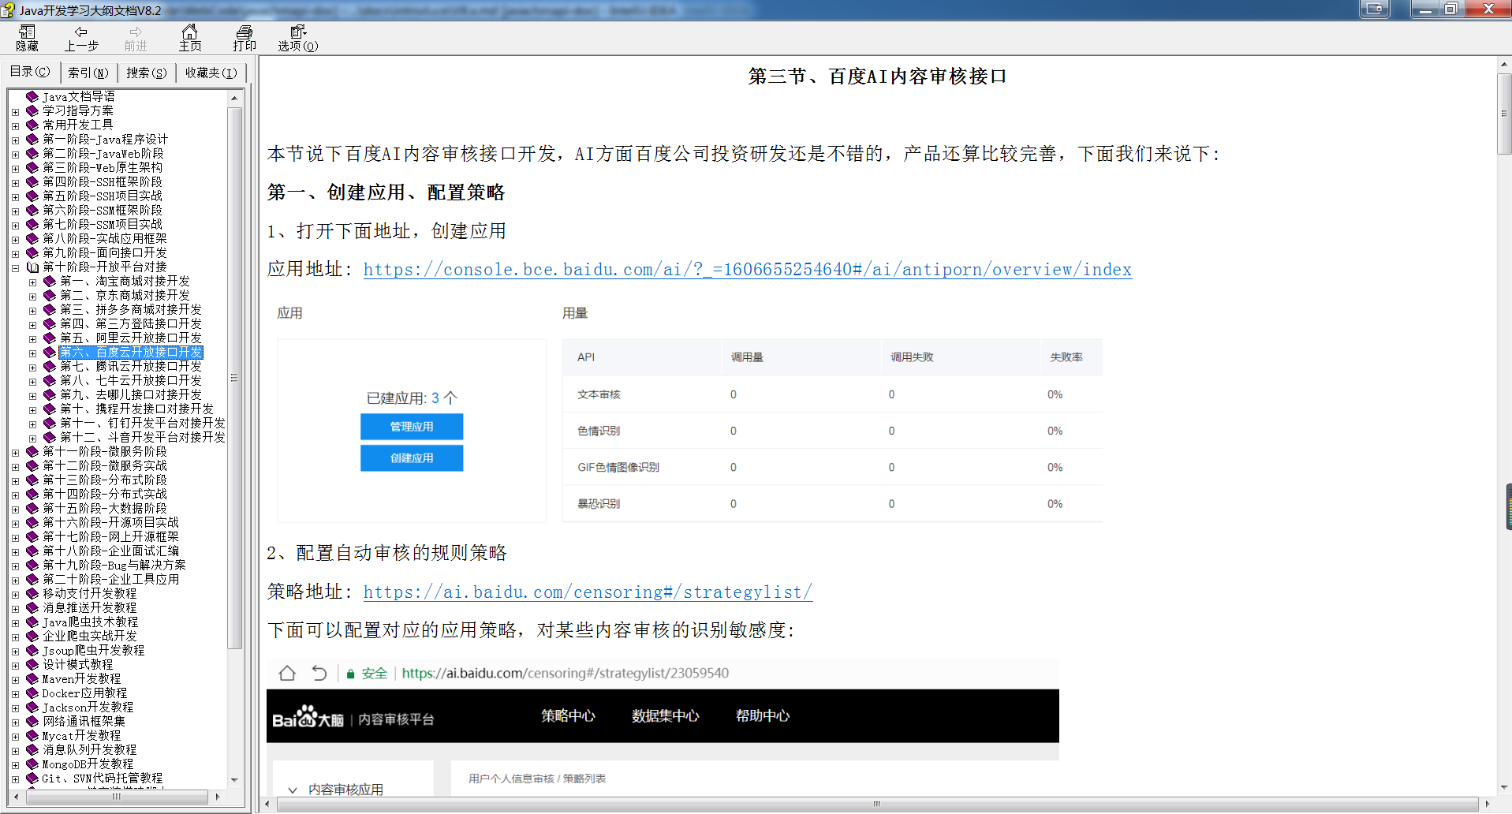Click the tree panel's scroll down arrow
The height and width of the screenshot is (814, 1512).
point(234,779)
